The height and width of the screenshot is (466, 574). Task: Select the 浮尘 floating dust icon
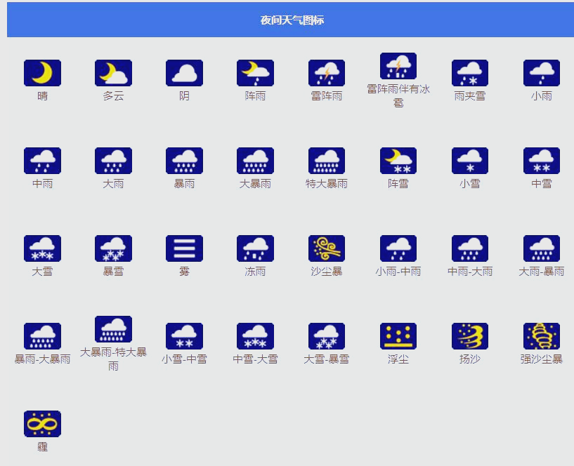pyautogui.click(x=398, y=336)
